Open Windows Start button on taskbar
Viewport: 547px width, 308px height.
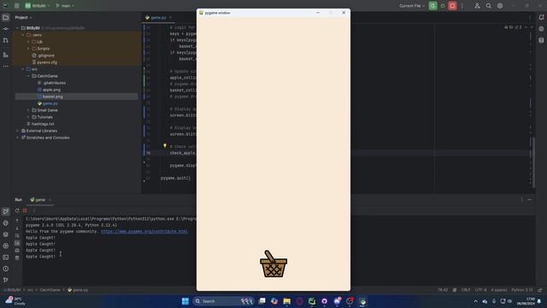pos(185,301)
